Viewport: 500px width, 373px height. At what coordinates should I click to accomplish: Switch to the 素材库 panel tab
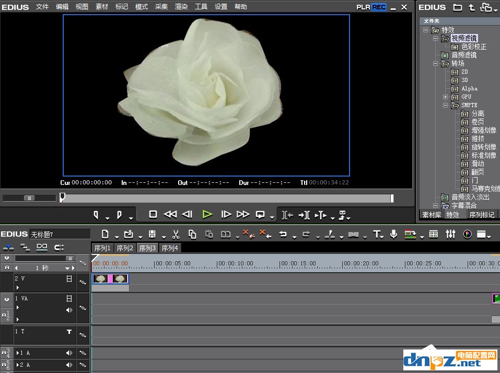[x=432, y=215]
